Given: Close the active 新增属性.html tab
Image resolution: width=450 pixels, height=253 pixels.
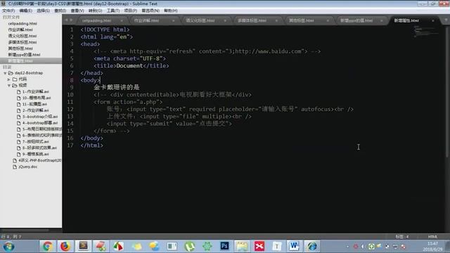Looking at the screenshot, I should [433, 20].
